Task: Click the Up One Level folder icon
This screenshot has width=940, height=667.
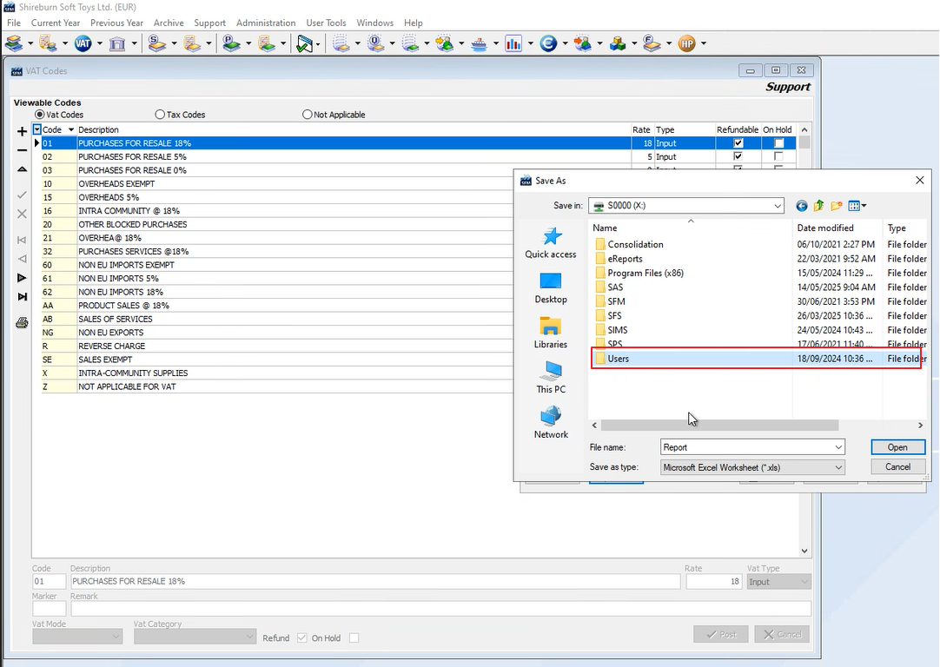Action: click(x=818, y=206)
